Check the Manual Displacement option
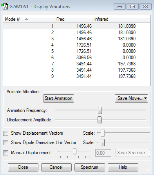 (x=6, y=153)
